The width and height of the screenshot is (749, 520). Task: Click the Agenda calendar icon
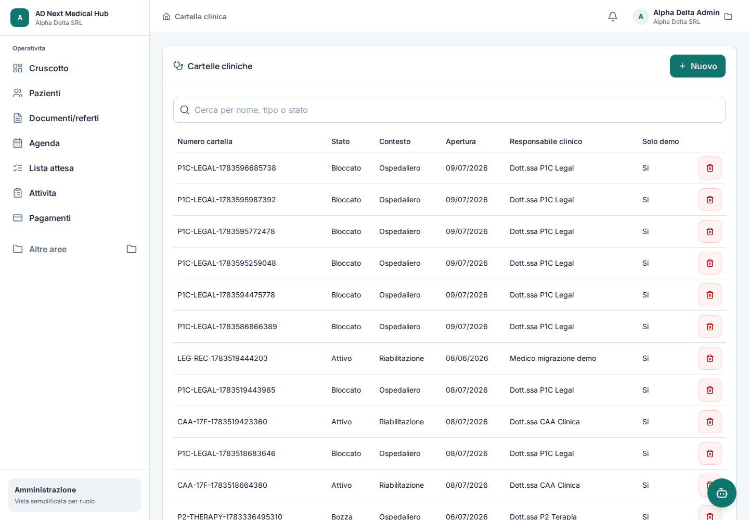tap(18, 143)
